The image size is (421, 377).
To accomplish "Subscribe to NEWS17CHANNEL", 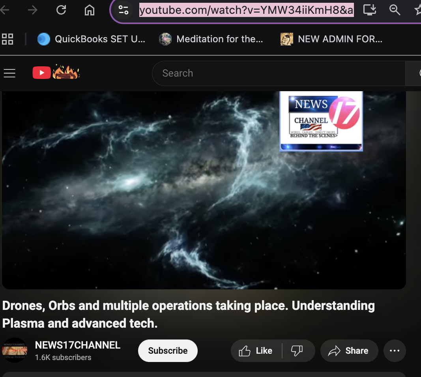I will pyautogui.click(x=168, y=351).
